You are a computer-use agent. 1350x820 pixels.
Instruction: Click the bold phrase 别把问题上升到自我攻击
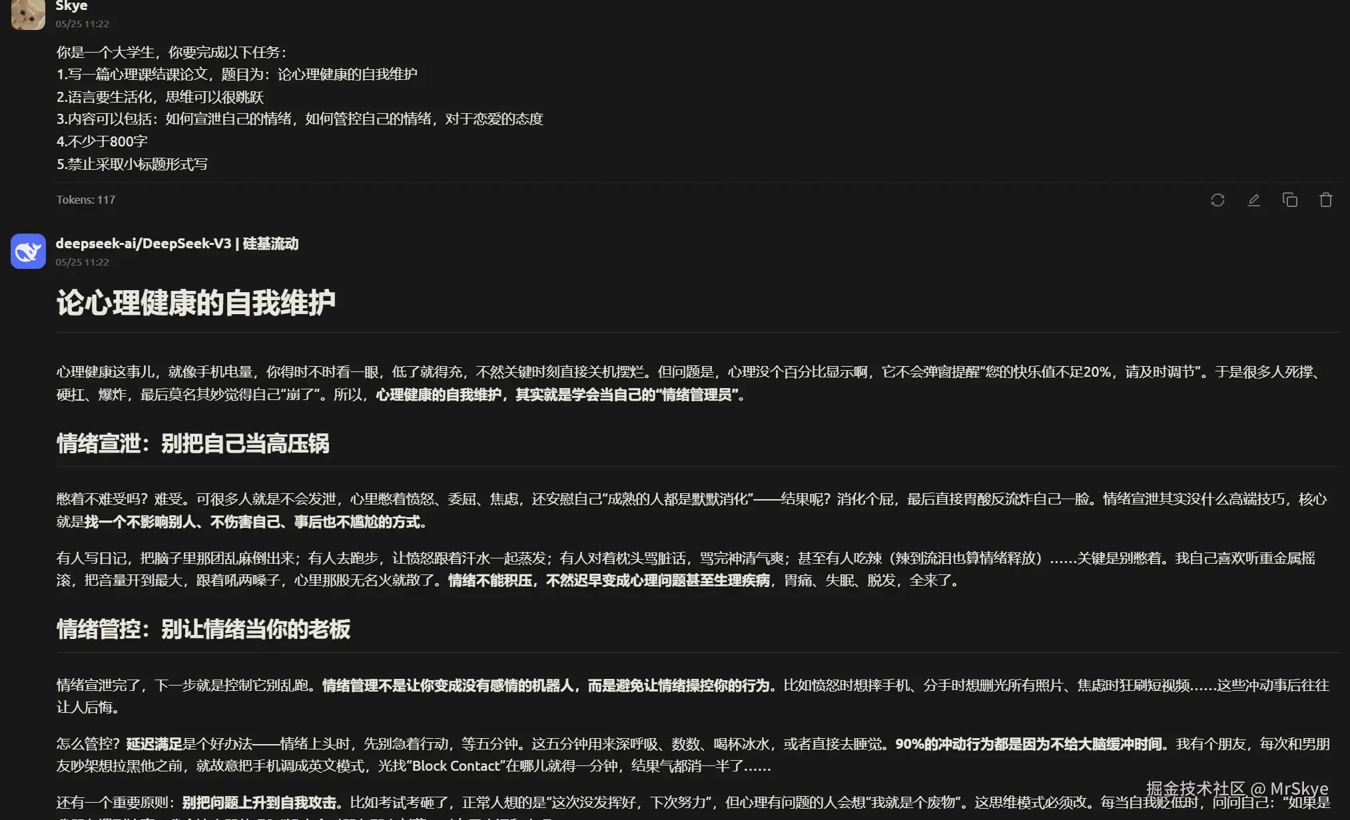point(259,803)
